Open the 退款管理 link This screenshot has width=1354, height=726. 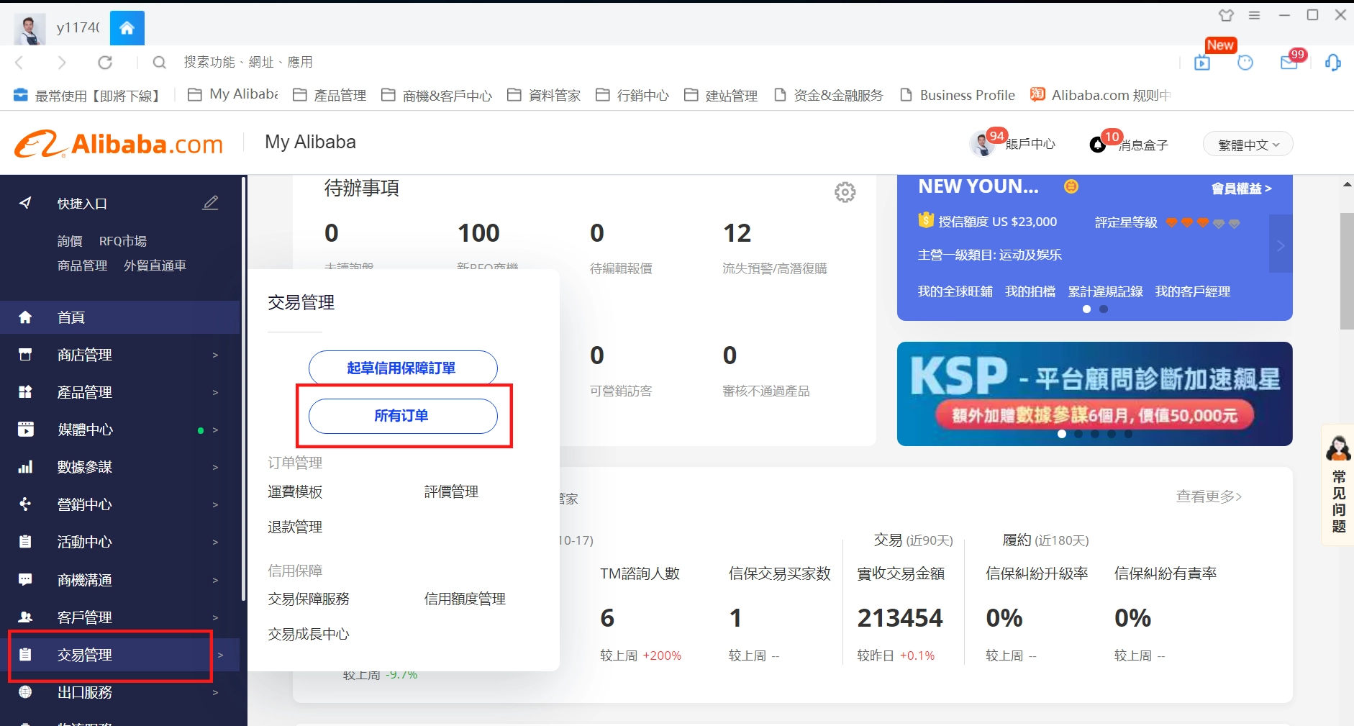click(295, 527)
